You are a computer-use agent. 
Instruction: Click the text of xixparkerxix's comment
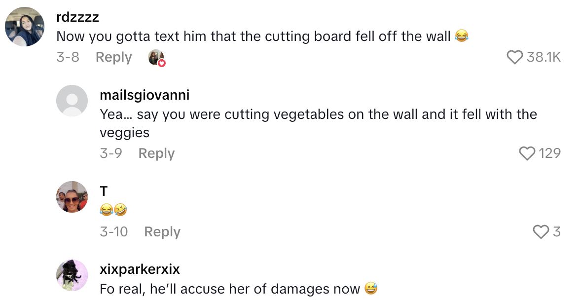[230, 289]
